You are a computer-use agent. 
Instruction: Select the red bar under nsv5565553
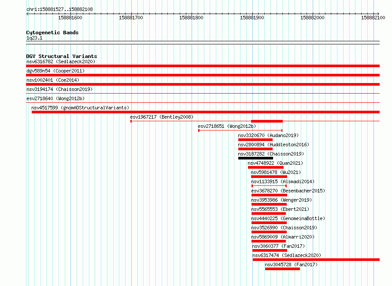coord(269,214)
